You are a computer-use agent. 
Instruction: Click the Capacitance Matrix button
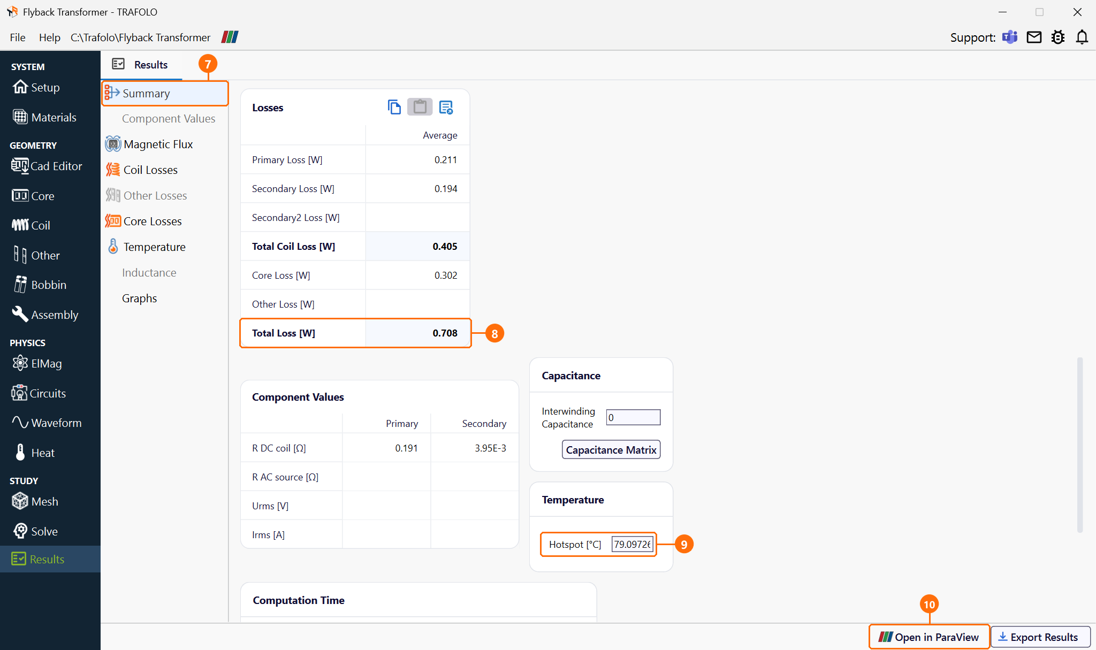tap(611, 450)
